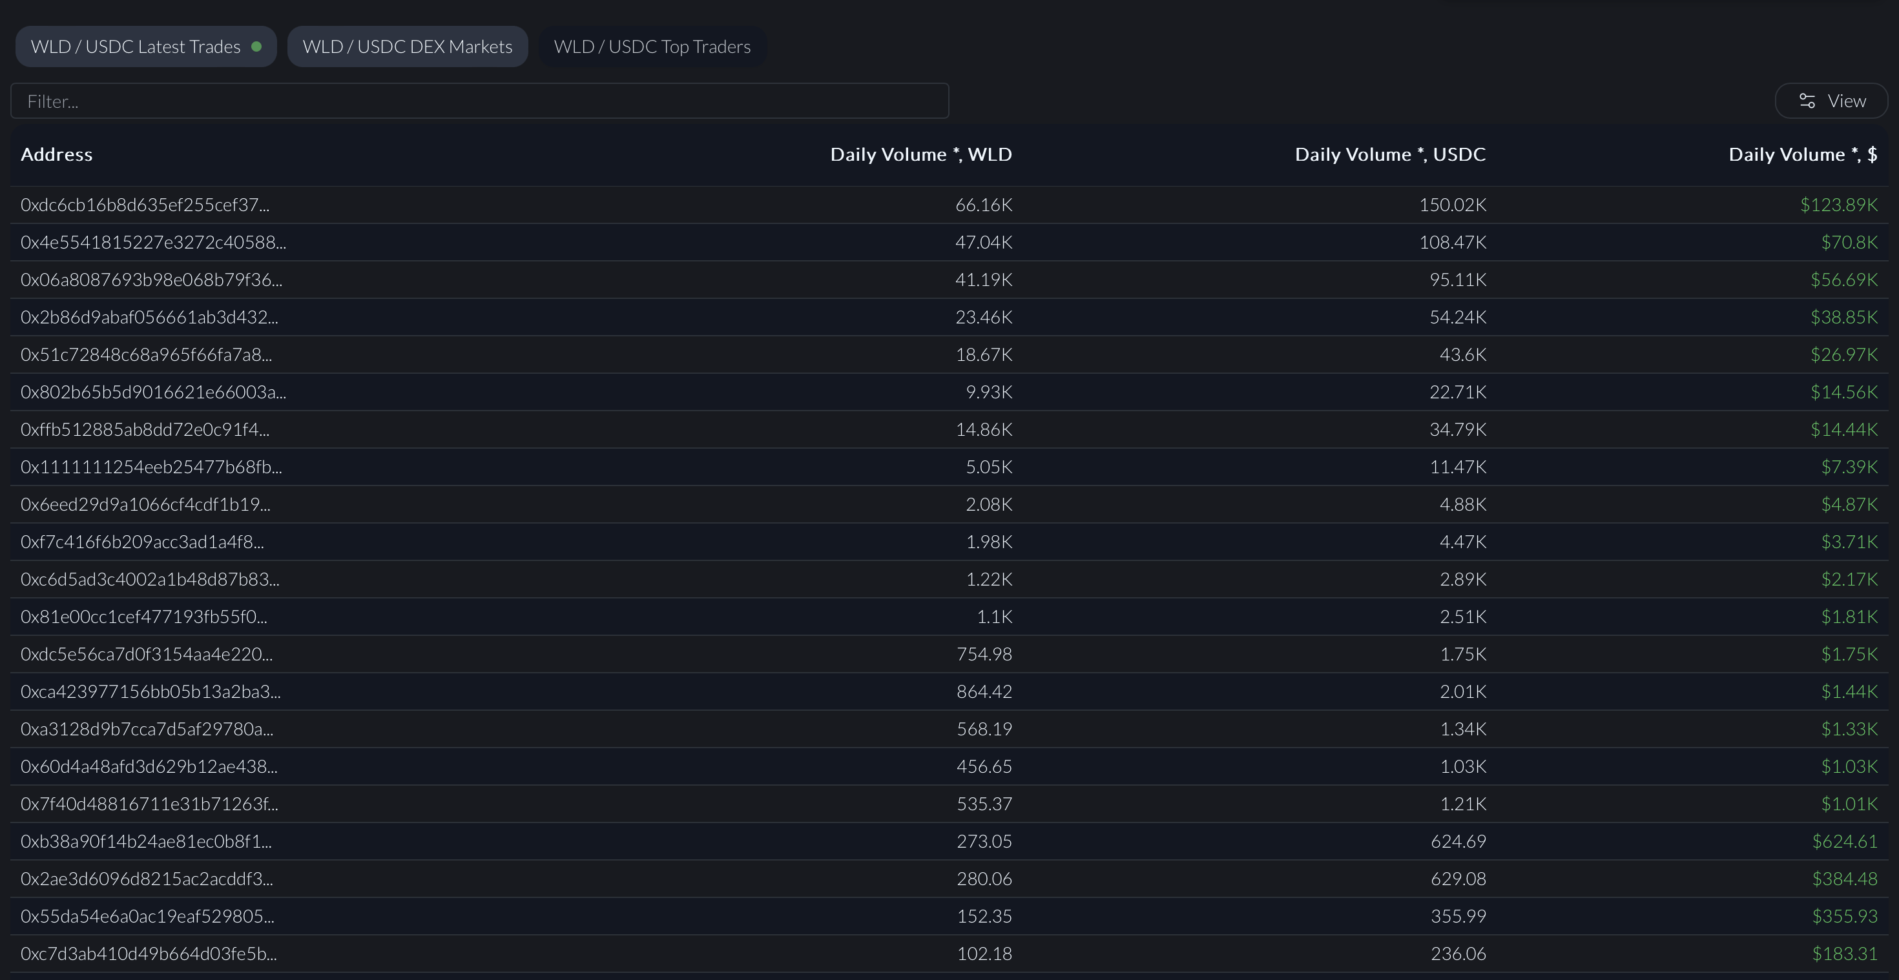Select address 0xc7d3ab410d49b664d03fe5b...
This screenshot has width=1899, height=980.
point(149,954)
